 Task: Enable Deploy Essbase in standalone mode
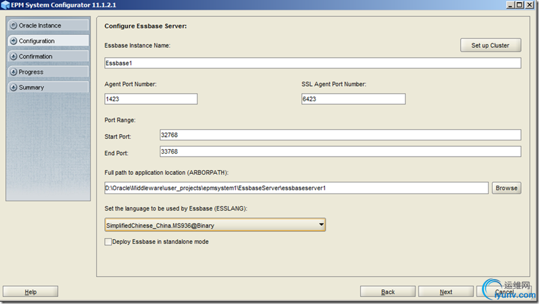(108, 242)
